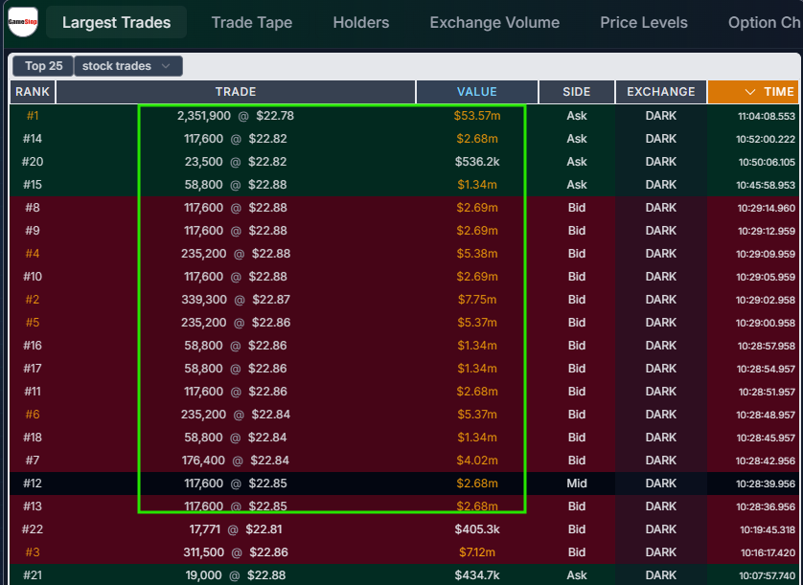Open the Option Ch tab
The image size is (803, 585).
(x=765, y=23)
